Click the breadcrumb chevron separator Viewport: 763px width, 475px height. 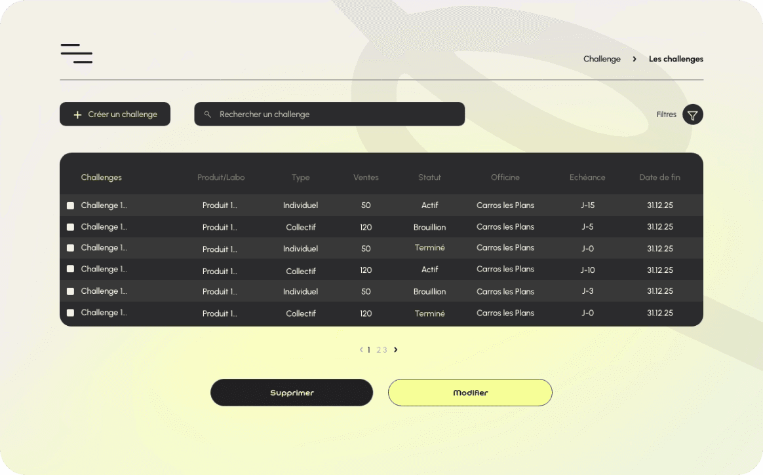(635, 59)
